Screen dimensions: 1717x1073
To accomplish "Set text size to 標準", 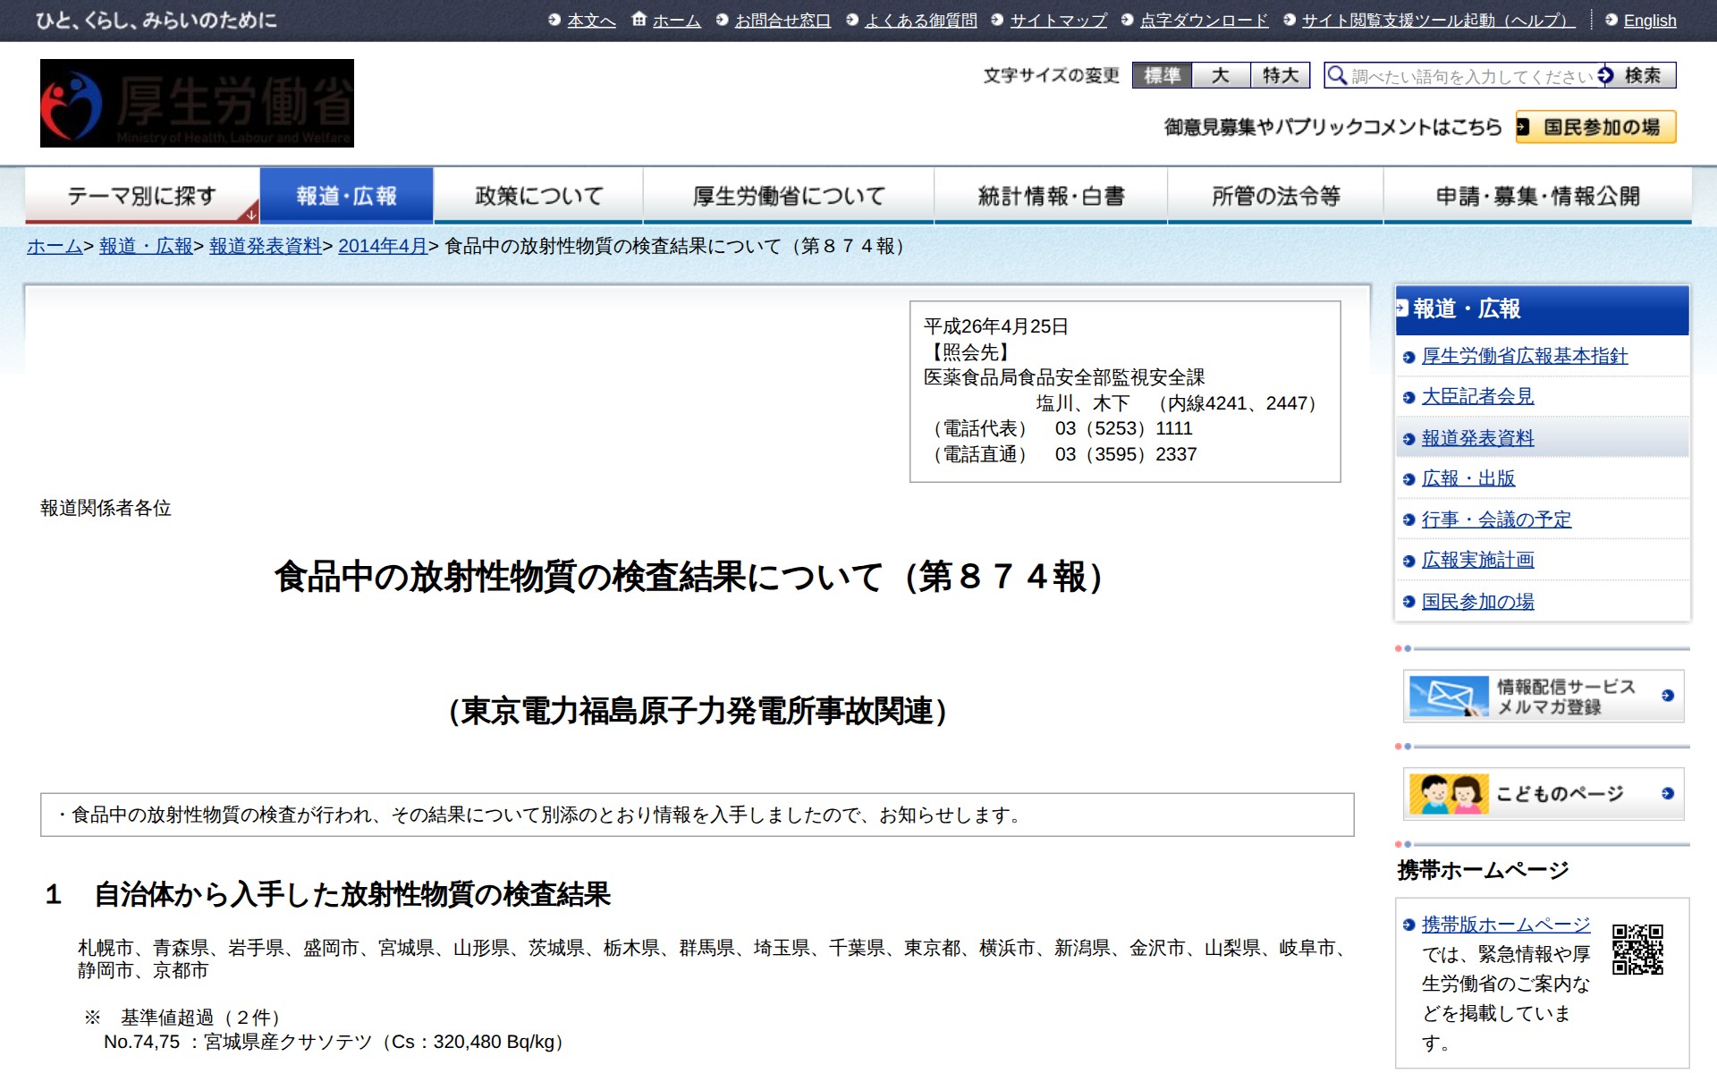I will (x=1162, y=75).
